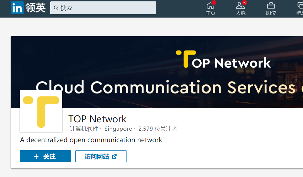Click the 访问网站 visit website button
The width and height of the screenshot is (303, 177).
pyautogui.click(x=101, y=156)
